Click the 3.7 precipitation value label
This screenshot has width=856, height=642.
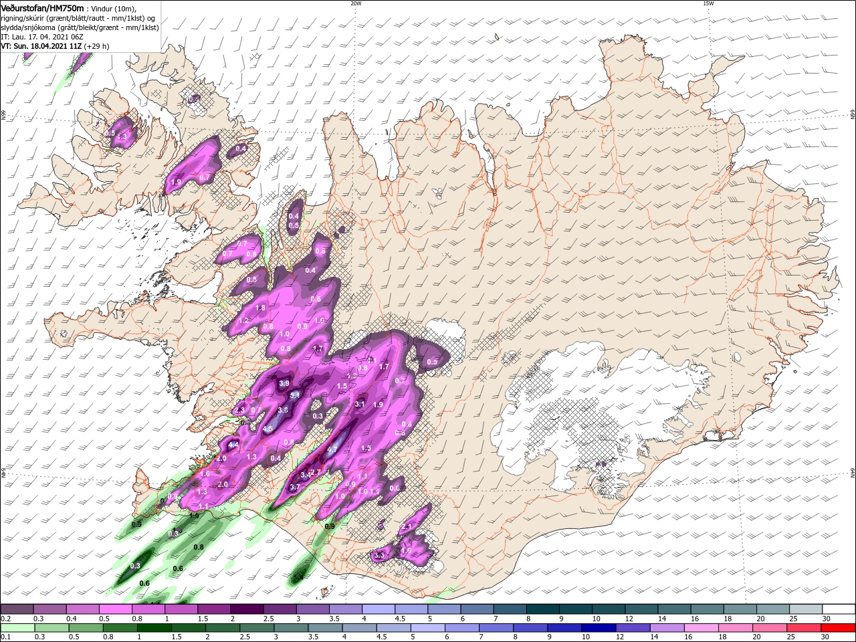(x=294, y=487)
